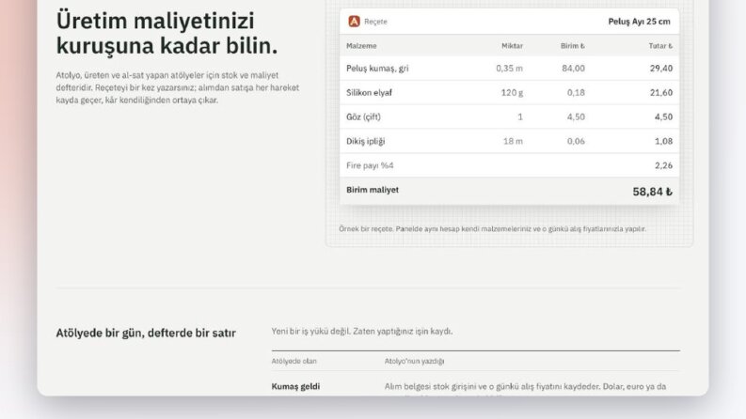The image size is (746, 419).
Task: Click the 'Örnek bir reçete' caption text
Action: (492, 229)
